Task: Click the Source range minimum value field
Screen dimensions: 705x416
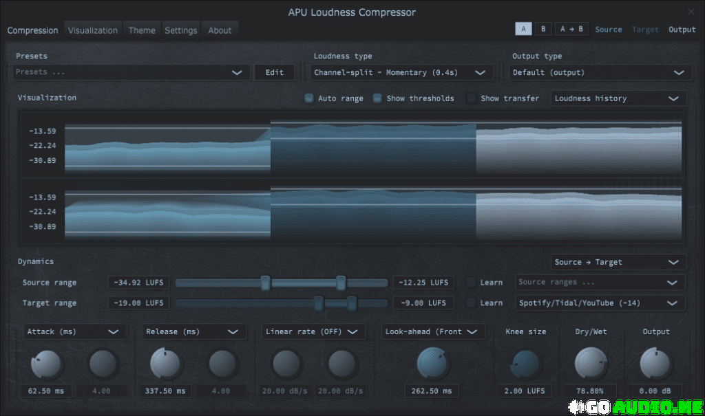Action: 138,282
